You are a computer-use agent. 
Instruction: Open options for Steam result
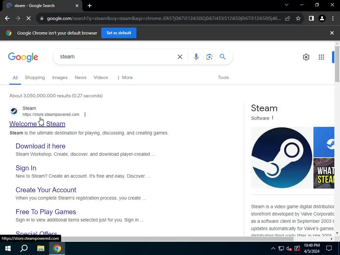(x=85, y=115)
